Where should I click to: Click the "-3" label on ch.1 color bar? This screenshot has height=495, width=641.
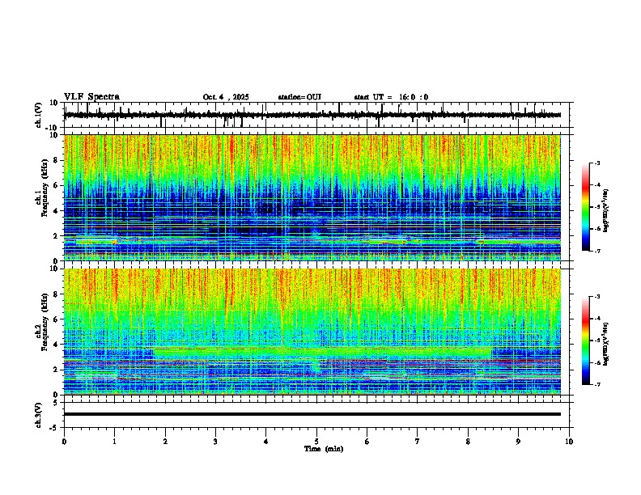[597, 163]
